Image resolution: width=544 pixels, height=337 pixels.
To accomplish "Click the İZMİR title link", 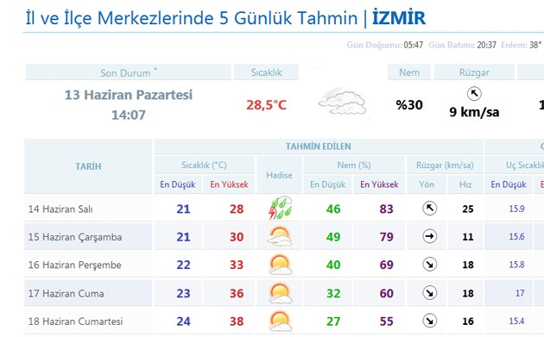I will [x=399, y=17].
